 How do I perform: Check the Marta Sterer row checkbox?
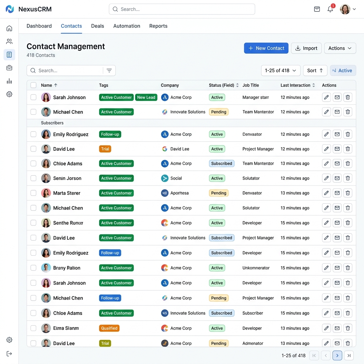point(33,193)
